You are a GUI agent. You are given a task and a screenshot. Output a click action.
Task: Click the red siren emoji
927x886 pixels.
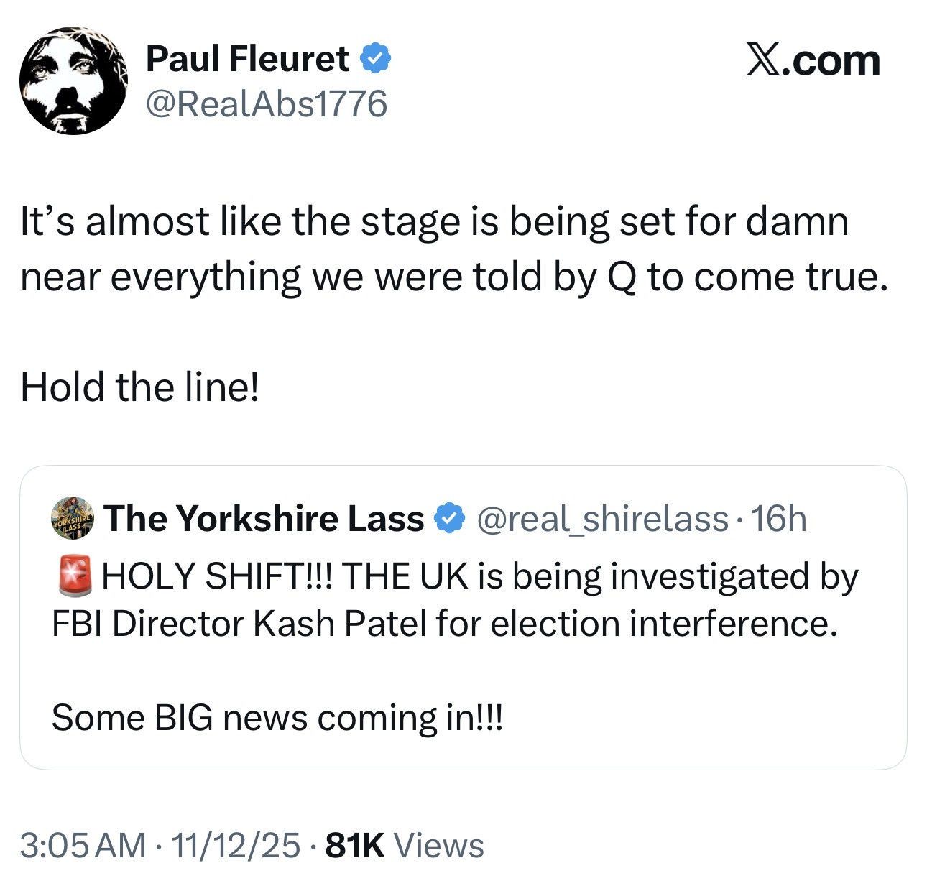coord(74,575)
